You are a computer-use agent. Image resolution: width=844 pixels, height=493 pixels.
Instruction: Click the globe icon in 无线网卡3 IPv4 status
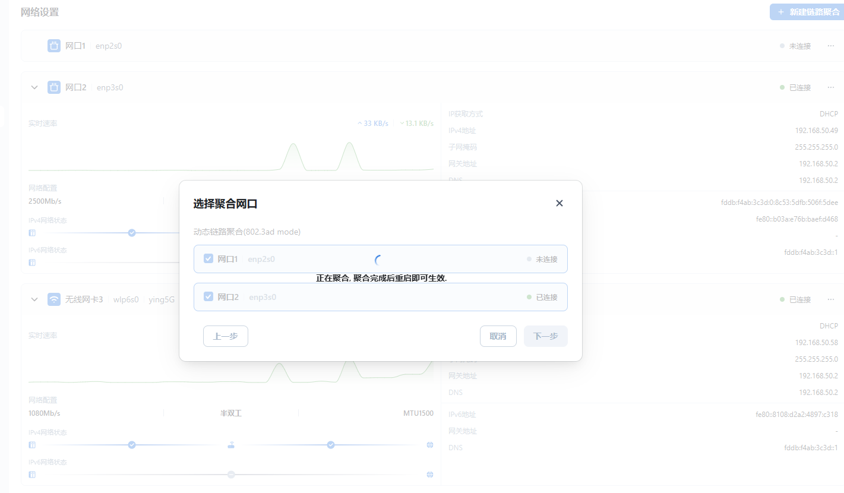pyautogui.click(x=429, y=445)
